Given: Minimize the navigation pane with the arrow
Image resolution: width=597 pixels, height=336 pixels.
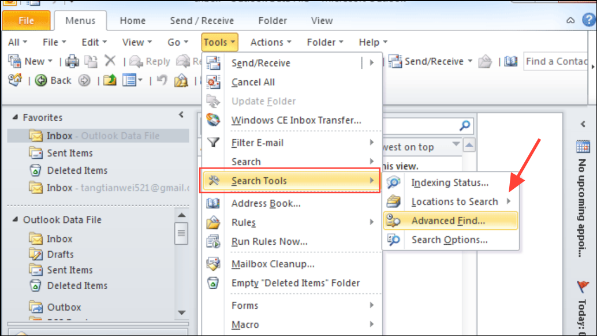Looking at the screenshot, I should tap(181, 114).
